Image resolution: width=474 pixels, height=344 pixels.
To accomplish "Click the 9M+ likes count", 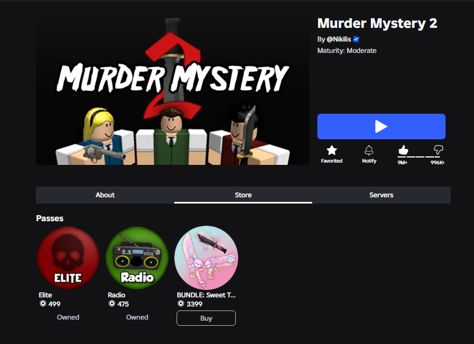I will (x=402, y=163).
